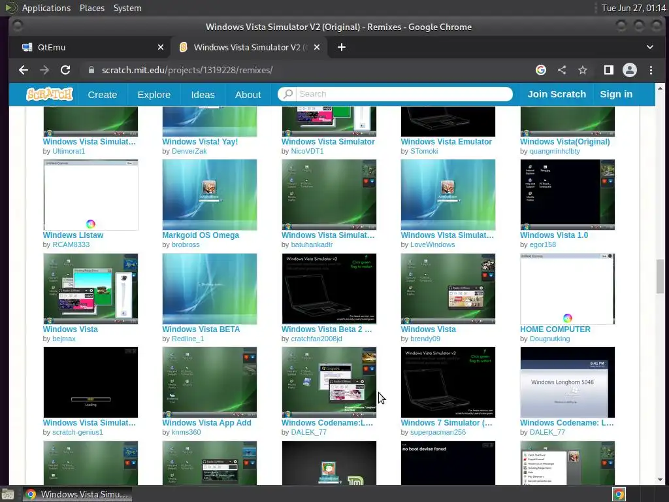Click the Sign in button
The width and height of the screenshot is (669, 502).
616,94
